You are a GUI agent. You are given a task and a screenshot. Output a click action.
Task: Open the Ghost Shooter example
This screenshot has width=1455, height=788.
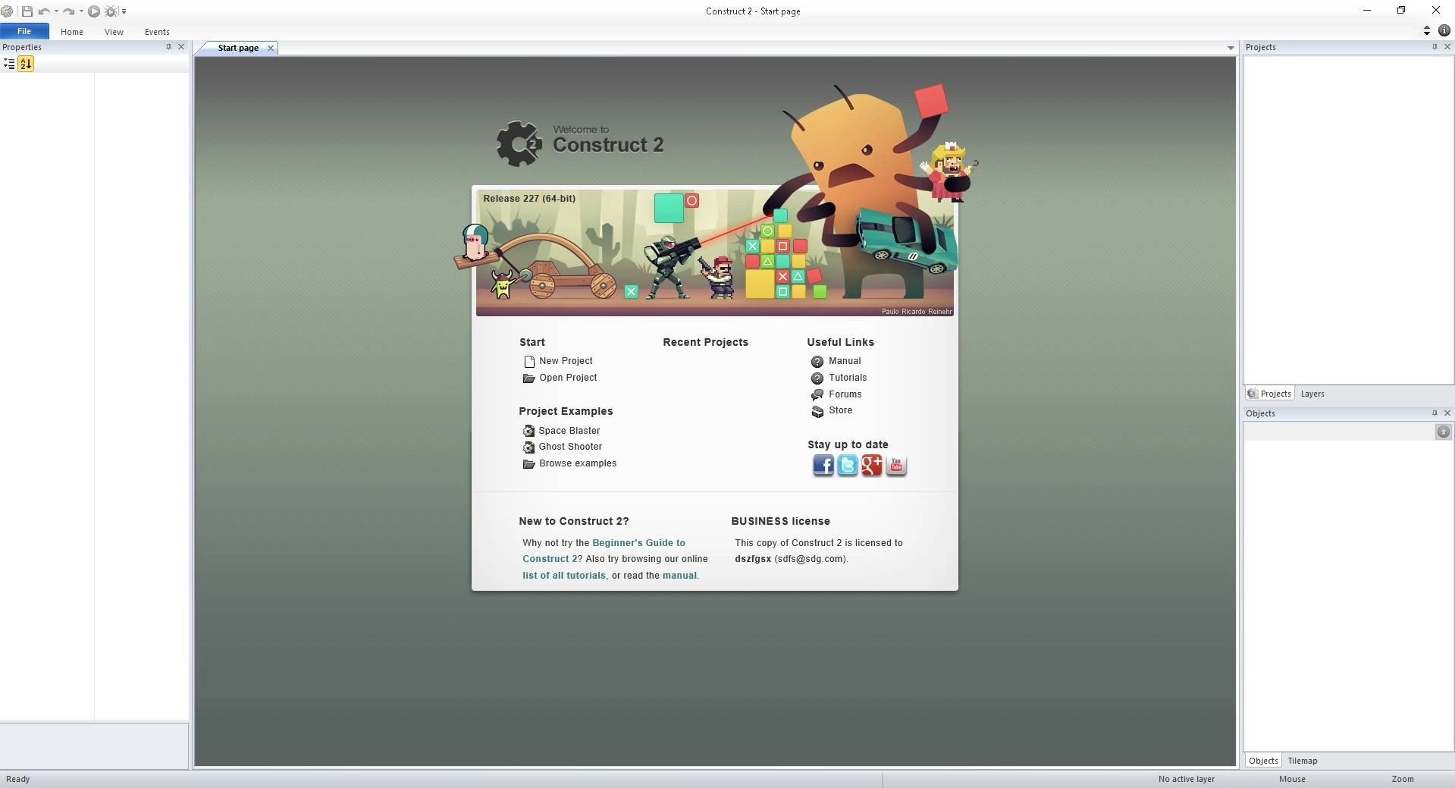(570, 447)
